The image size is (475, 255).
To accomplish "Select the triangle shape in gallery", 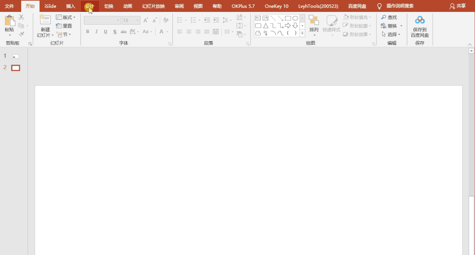I will point(266,26).
